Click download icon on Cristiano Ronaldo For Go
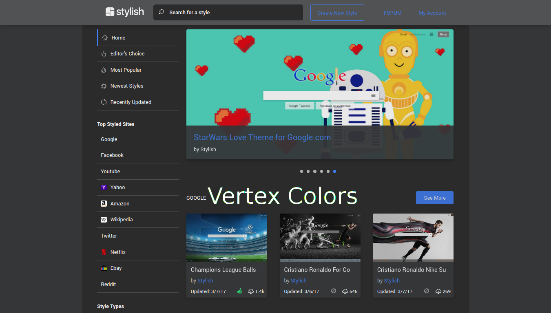This screenshot has width=551, height=313. click(x=345, y=291)
